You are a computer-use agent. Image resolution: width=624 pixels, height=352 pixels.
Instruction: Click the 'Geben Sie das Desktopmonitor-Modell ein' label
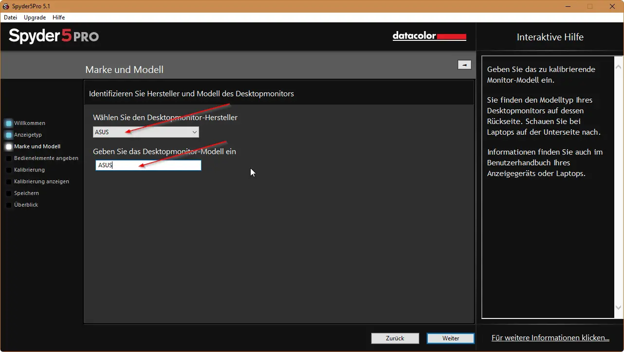pyautogui.click(x=165, y=152)
